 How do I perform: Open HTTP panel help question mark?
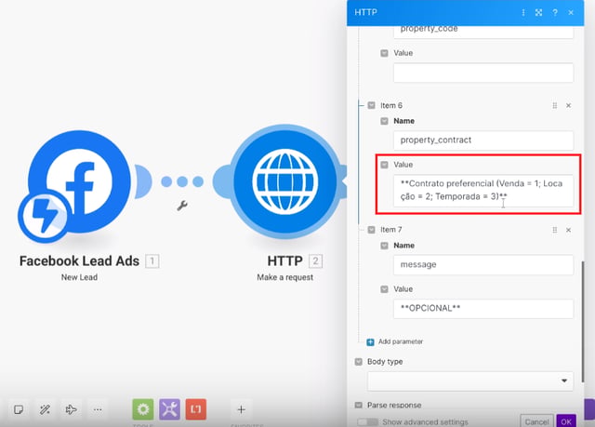(x=555, y=12)
